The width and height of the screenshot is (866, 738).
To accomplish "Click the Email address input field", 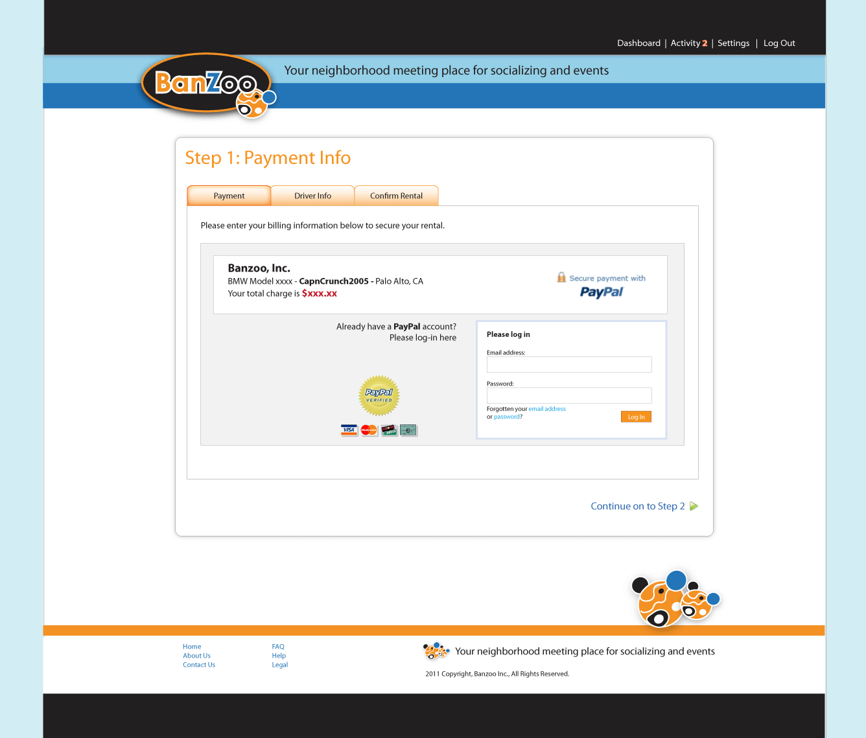I will (x=569, y=365).
